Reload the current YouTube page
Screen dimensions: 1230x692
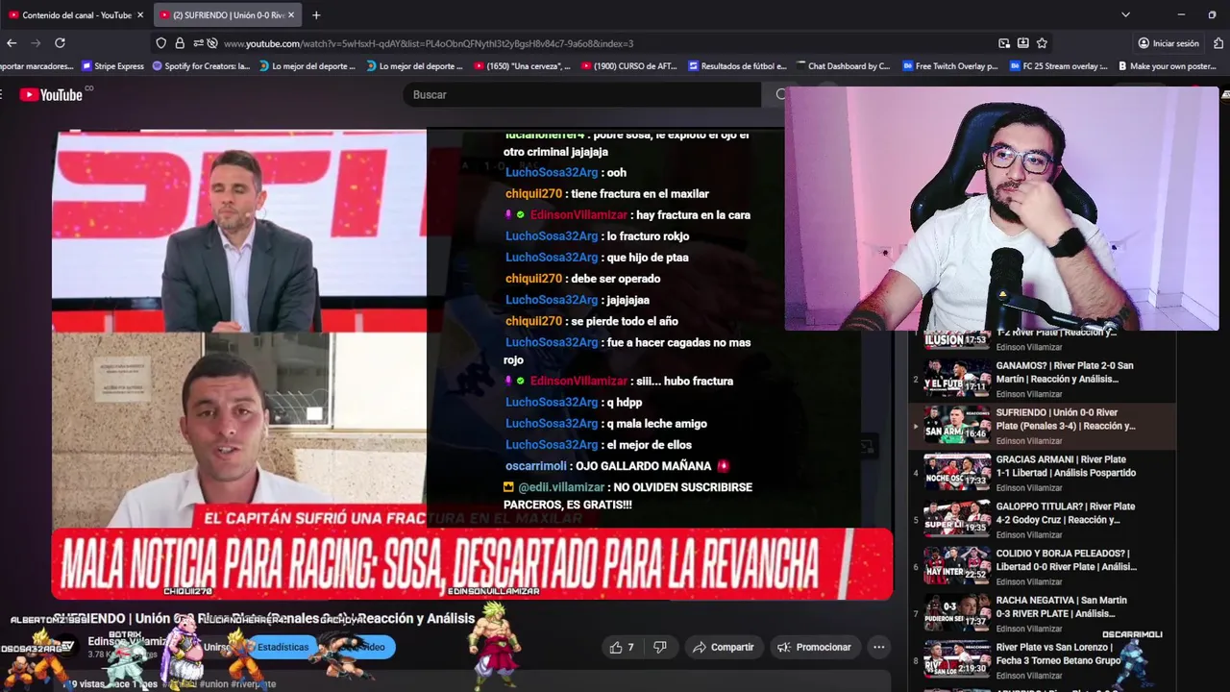click(60, 43)
